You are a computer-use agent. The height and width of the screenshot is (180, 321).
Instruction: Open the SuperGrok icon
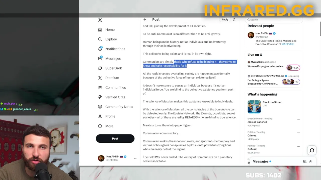click(100, 68)
